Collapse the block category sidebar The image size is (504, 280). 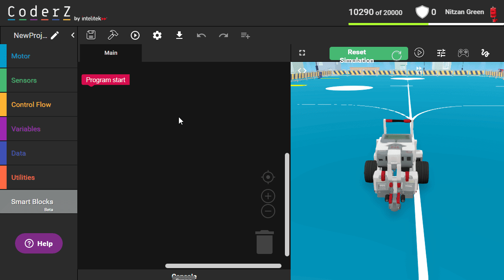[73, 35]
